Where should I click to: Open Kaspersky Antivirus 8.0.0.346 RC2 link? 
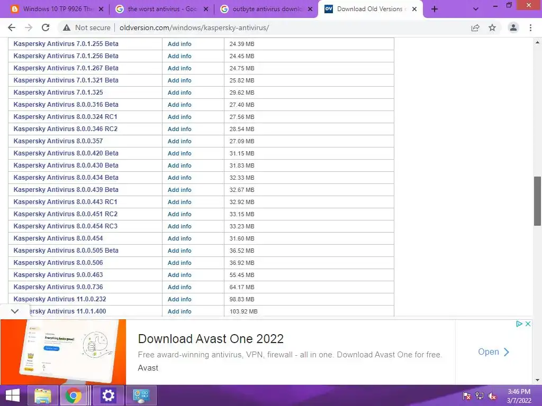pyautogui.click(x=65, y=129)
